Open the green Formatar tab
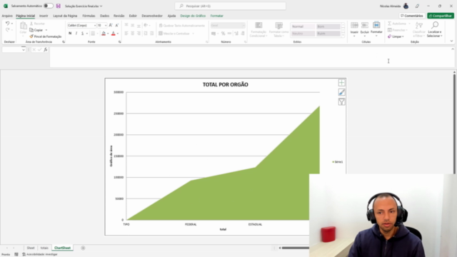The height and width of the screenshot is (257, 457). (x=216, y=16)
